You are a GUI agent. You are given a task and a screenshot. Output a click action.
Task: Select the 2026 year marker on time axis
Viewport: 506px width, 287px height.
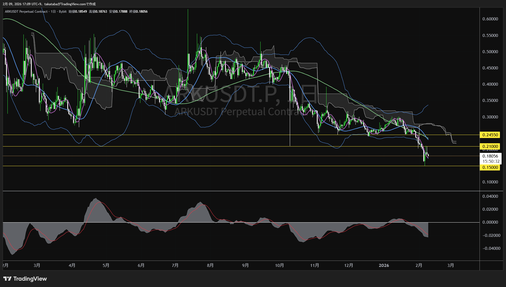[x=384, y=265]
